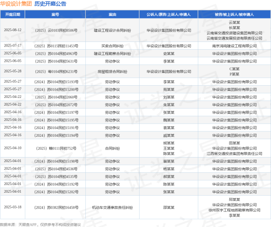This screenshot has width=271, height=227.
Task: Click plaintiff 刘某某
Action: (168, 97)
